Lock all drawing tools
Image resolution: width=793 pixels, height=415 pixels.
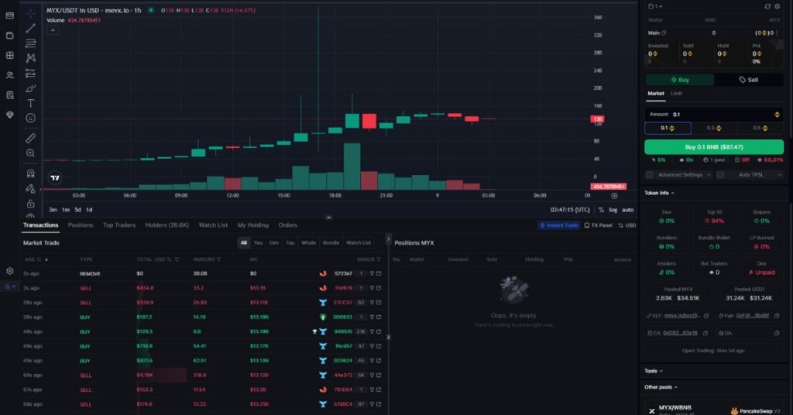click(x=30, y=204)
